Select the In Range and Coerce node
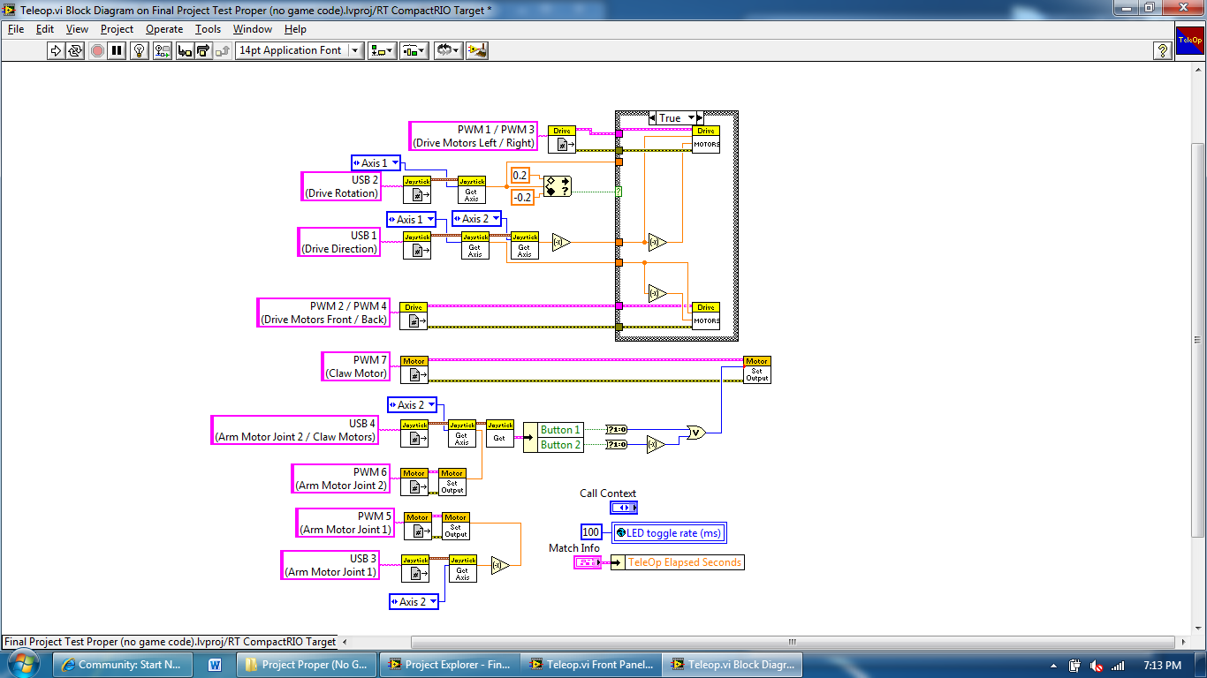This screenshot has width=1207, height=678. (x=558, y=186)
